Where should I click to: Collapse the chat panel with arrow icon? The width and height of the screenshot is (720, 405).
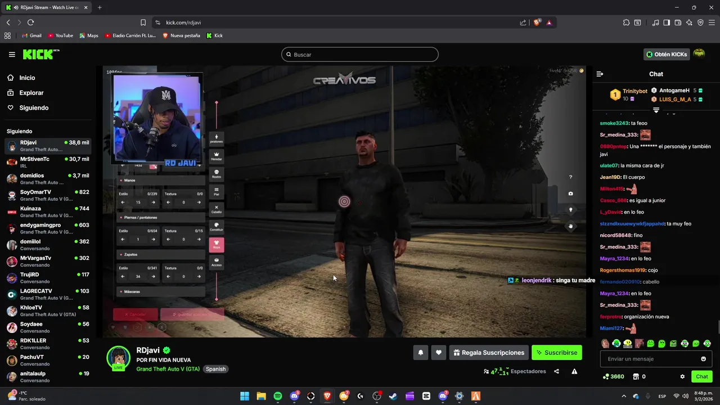(600, 74)
